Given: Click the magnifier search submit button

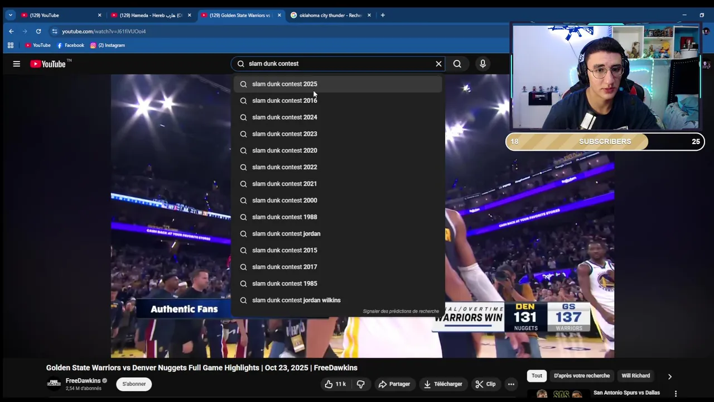Looking at the screenshot, I should pos(457,64).
